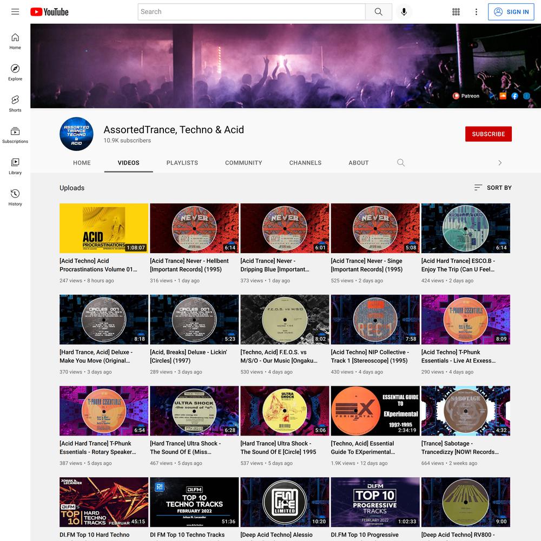Open Explore in the sidebar

click(x=15, y=72)
